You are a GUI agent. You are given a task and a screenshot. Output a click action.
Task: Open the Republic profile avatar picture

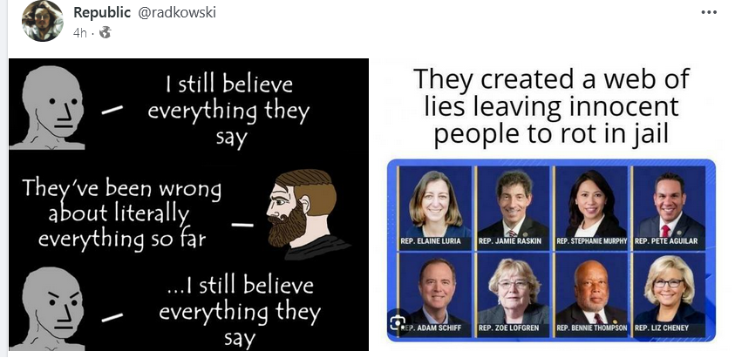click(x=42, y=21)
